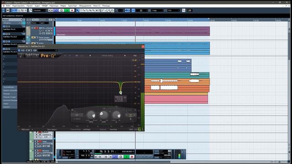The height and width of the screenshot is (164, 292).
Task: Toggle the Cycle button in top toolbar
Action: coord(56,10)
